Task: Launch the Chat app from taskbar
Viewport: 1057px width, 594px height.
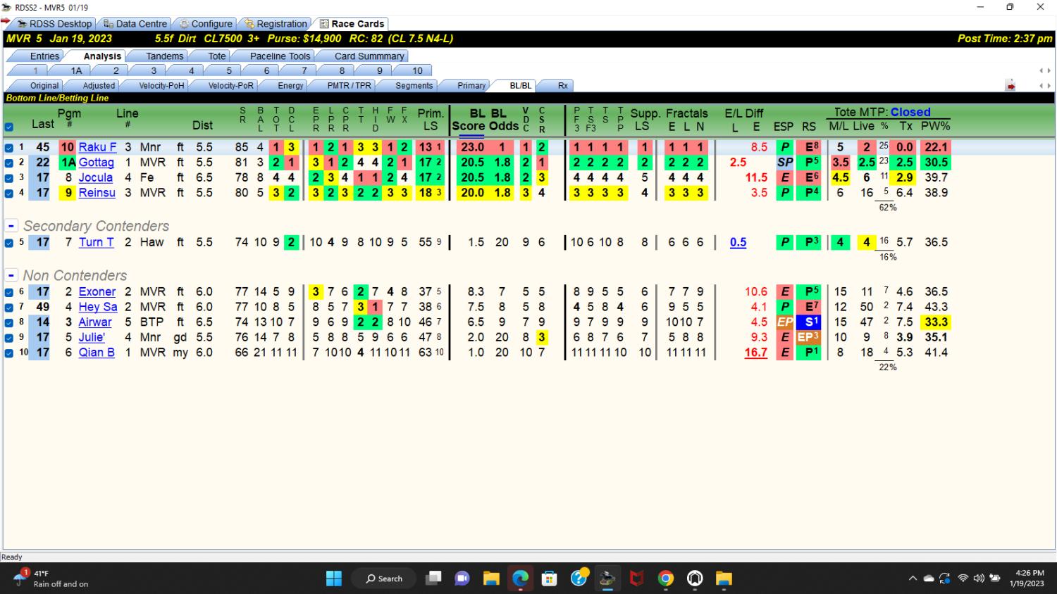Action: (462, 579)
